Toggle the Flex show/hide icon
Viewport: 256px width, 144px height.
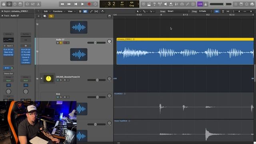click(96, 11)
